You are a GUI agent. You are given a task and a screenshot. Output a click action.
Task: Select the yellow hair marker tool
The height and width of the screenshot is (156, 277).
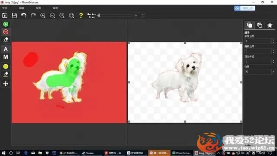pyautogui.click(x=6, y=66)
